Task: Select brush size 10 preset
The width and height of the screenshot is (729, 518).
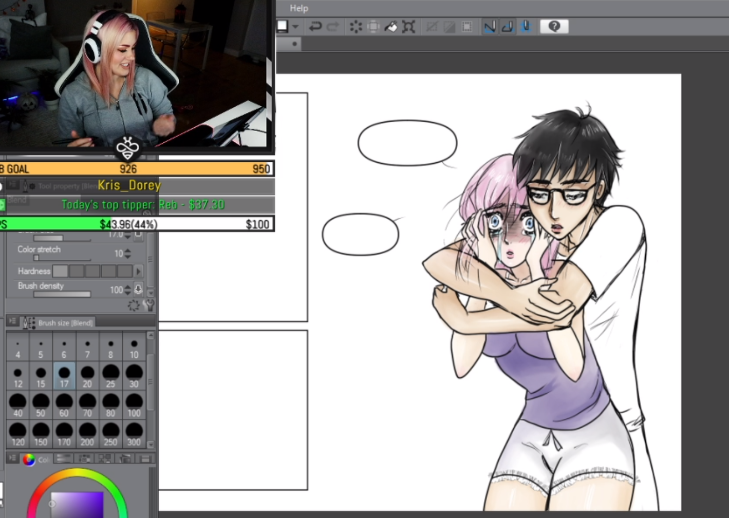Action: [134, 348]
